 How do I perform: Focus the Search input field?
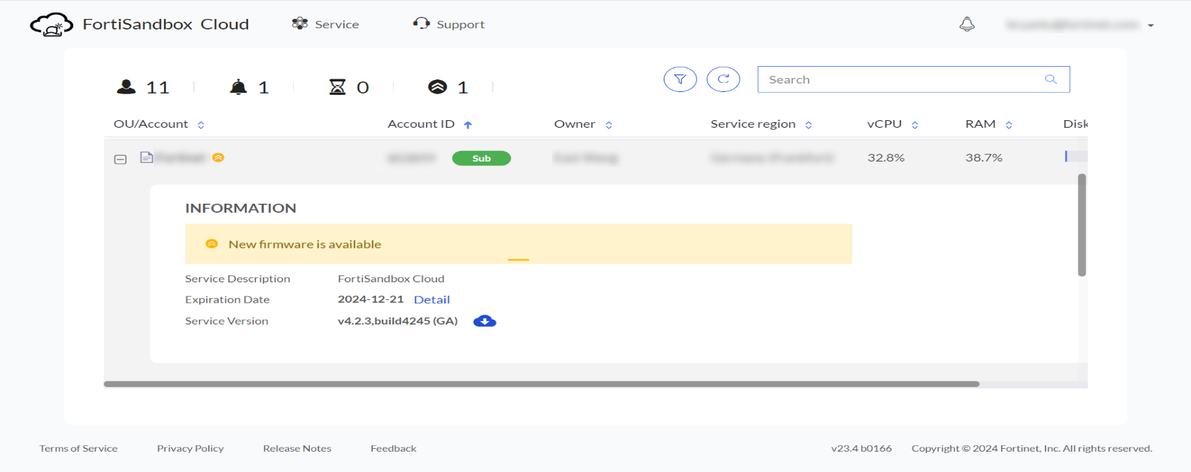click(x=913, y=79)
